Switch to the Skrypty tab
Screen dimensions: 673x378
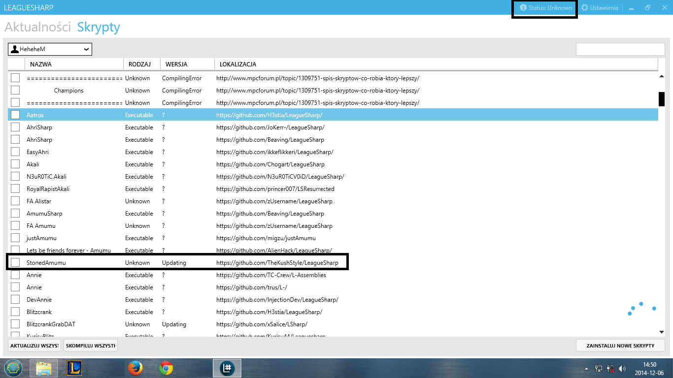tap(99, 27)
